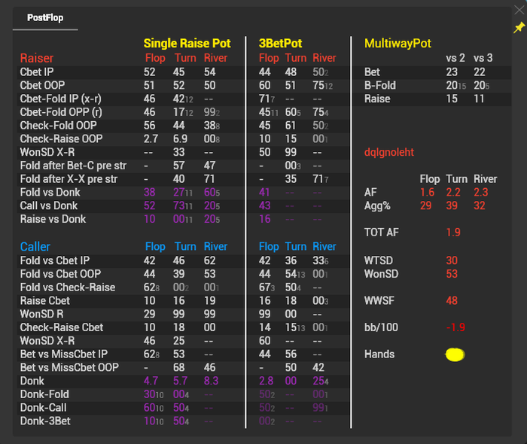Click the player name dqlgnoleht

tap(389, 153)
